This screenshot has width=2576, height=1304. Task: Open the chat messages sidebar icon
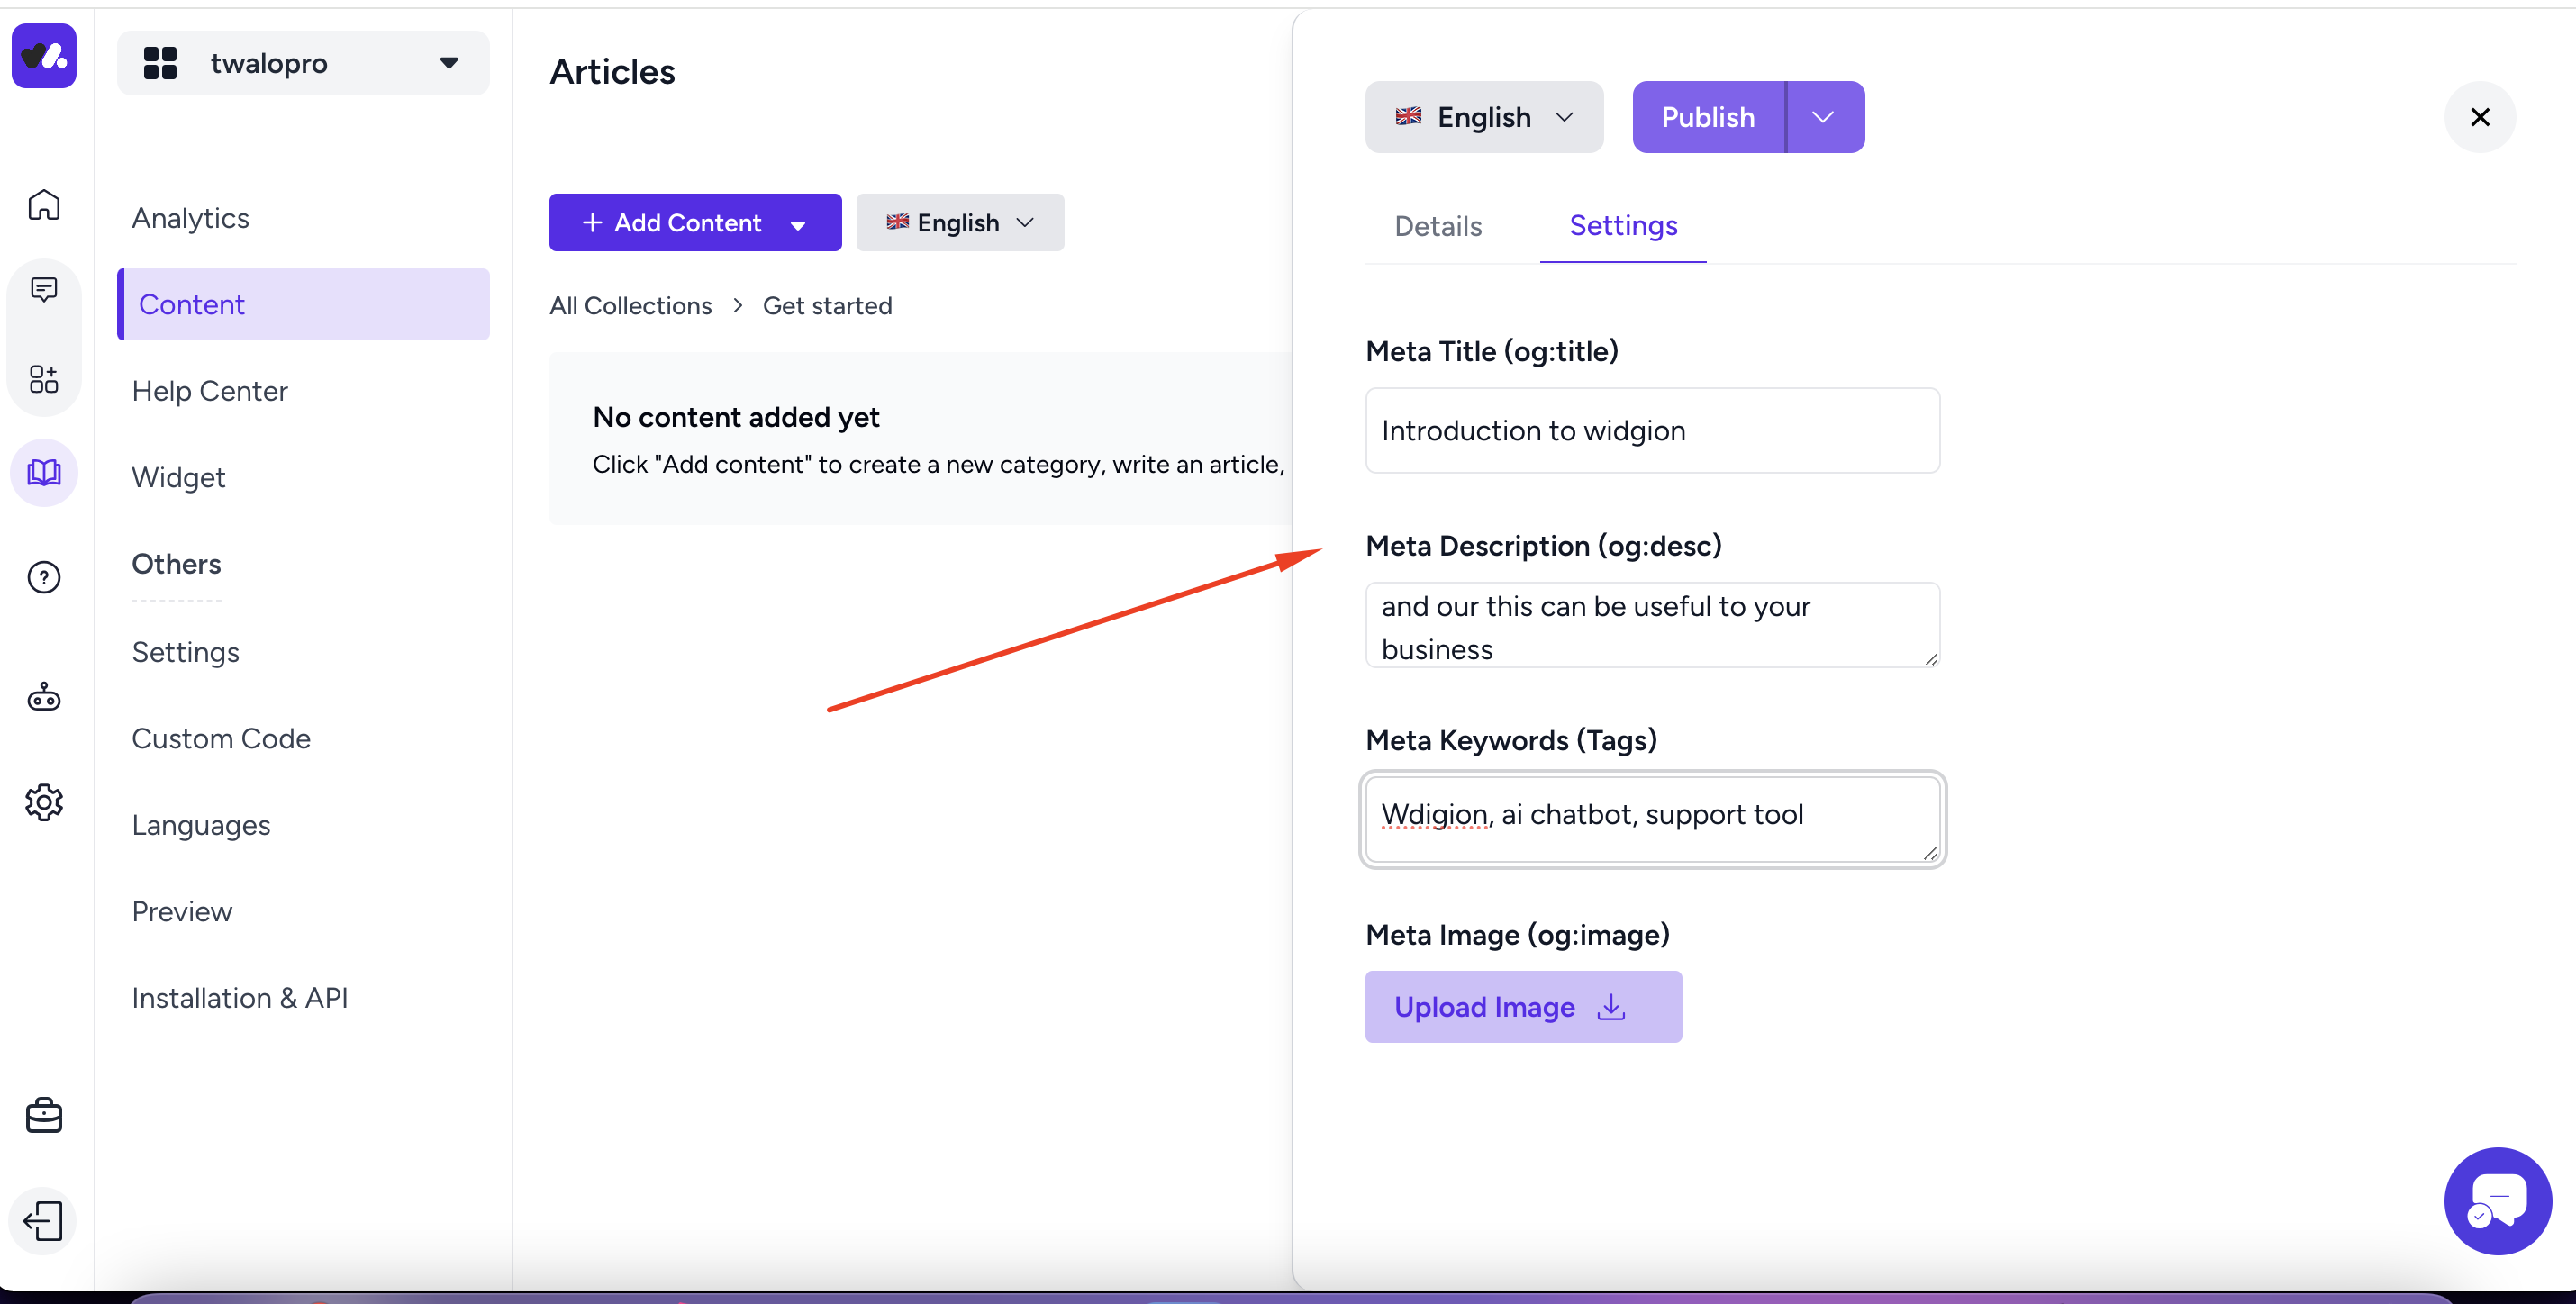coord(44,290)
